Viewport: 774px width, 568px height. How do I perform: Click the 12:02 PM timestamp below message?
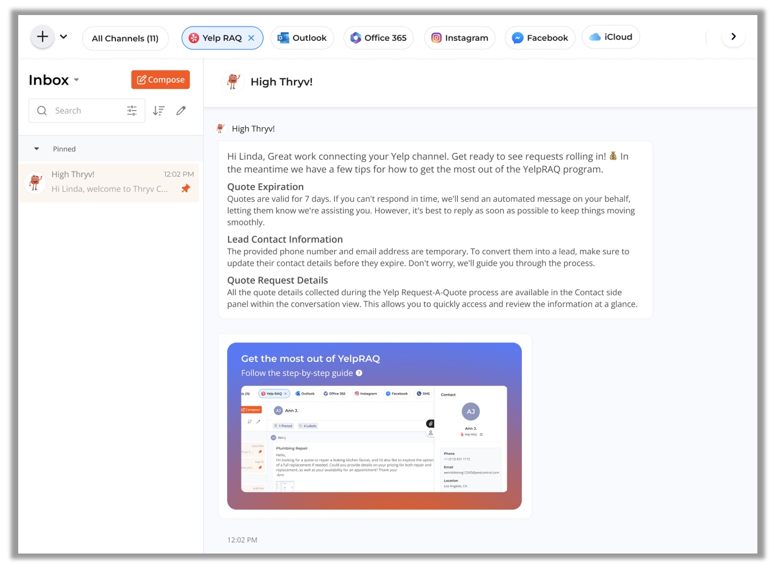242,540
